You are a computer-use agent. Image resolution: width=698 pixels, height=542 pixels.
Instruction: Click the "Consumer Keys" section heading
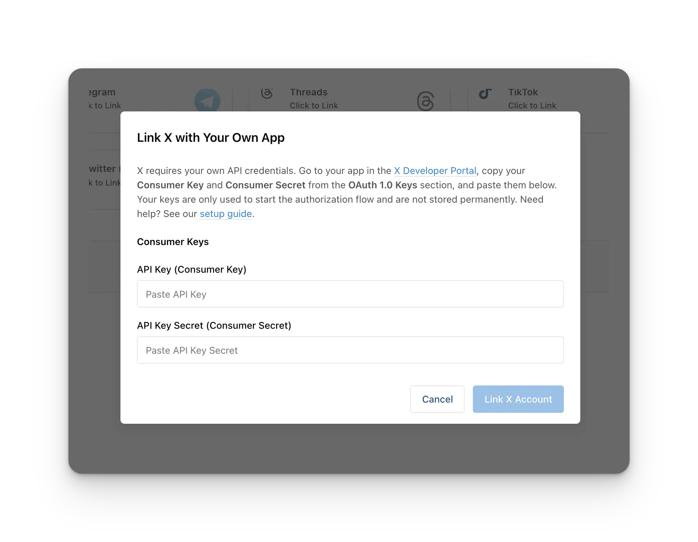point(173,242)
